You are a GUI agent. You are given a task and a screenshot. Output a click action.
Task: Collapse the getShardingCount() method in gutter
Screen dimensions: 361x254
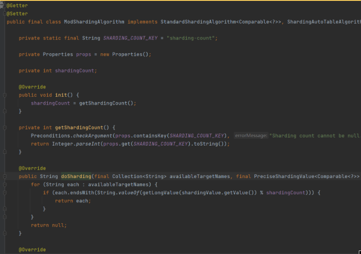click(5, 128)
